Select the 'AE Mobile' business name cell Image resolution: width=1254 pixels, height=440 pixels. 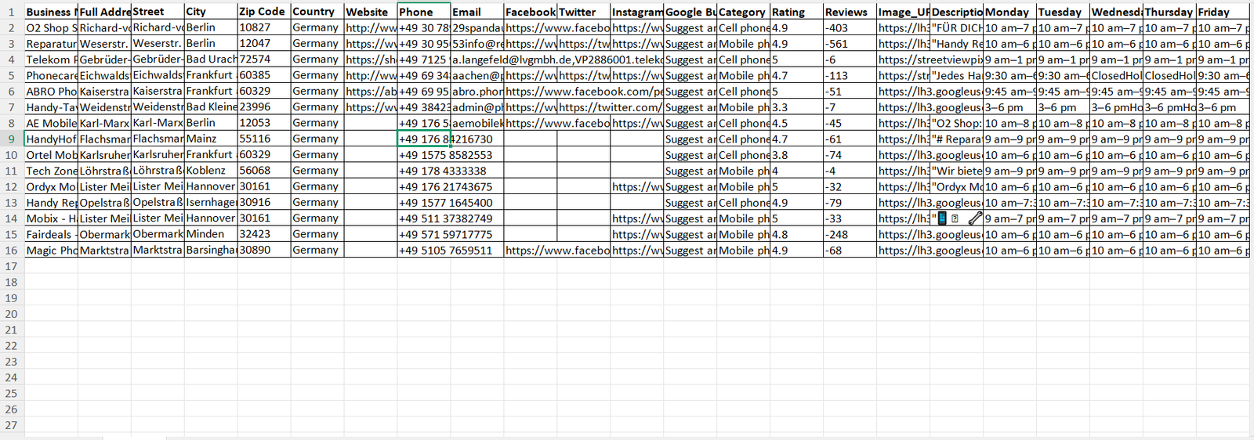point(51,123)
